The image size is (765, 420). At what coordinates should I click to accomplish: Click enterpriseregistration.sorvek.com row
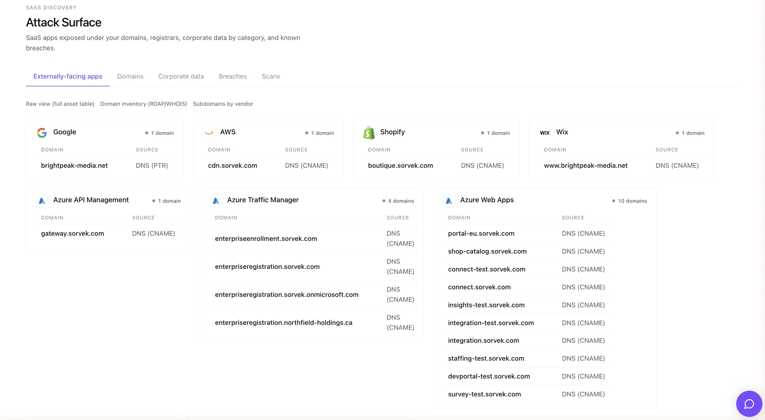click(x=314, y=266)
